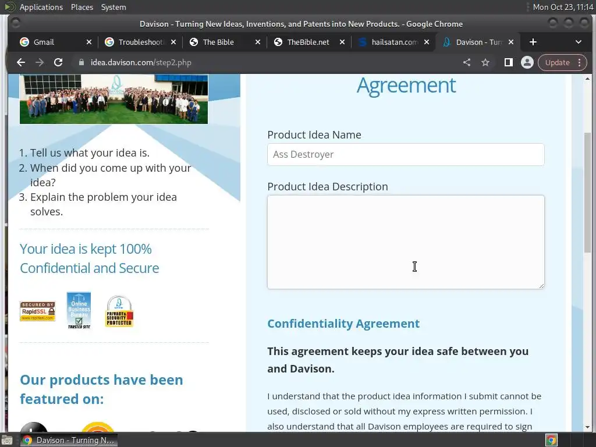
Task: Click the Privacy Security Protected badge
Action: (119, 311)
